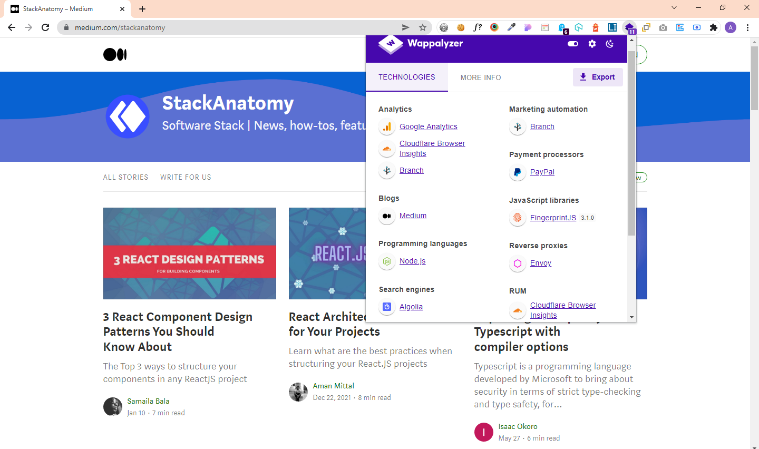Switch to the TECHNOLOGIES tab

point(407,77)
